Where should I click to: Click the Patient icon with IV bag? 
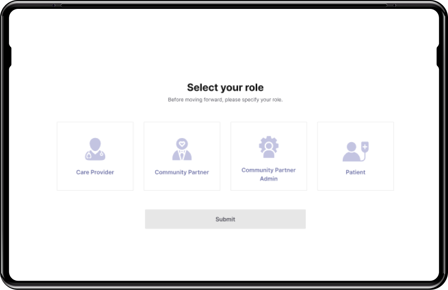[x=355, y=152]
